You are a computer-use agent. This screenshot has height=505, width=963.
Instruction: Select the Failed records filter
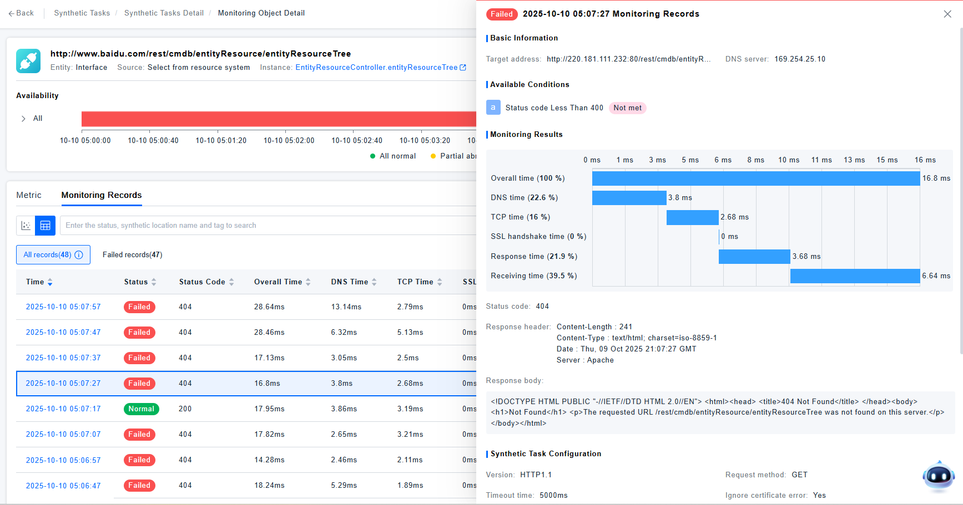pyautogui.click(x=132, y=255)
